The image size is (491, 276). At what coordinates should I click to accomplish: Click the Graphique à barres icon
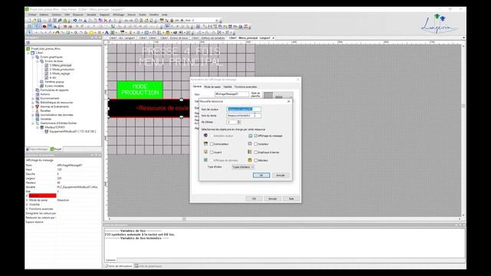(250, 152)
